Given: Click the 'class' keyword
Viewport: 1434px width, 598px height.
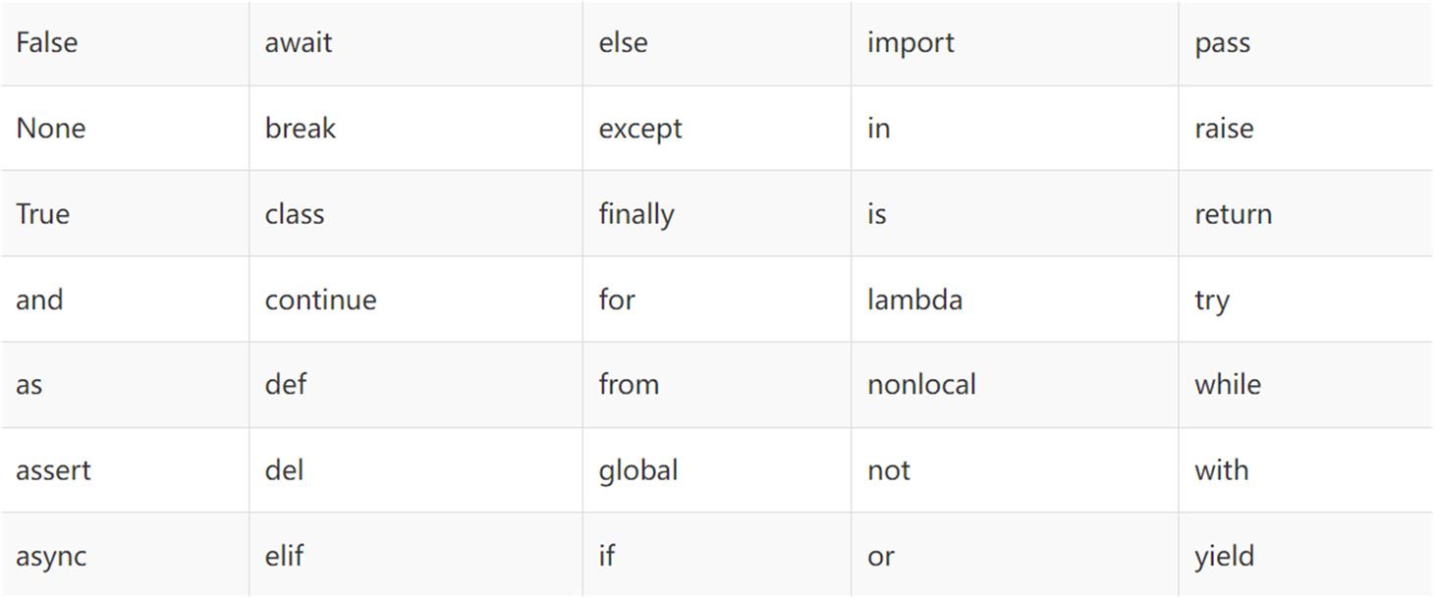Looking at the screenshot, I should click(x=294, y=214).
